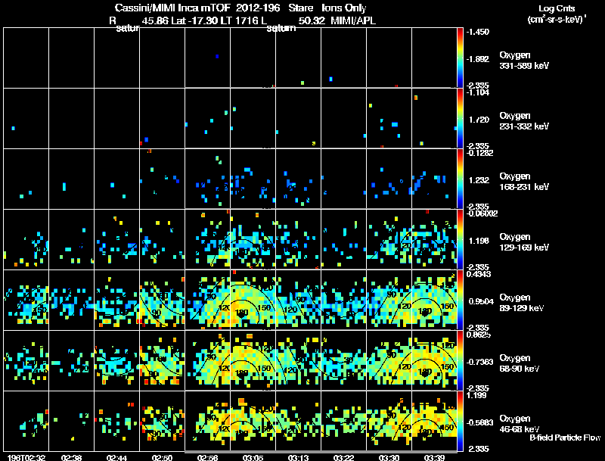Select the Oxygen 168-231 keV row label

click(523, 182)
